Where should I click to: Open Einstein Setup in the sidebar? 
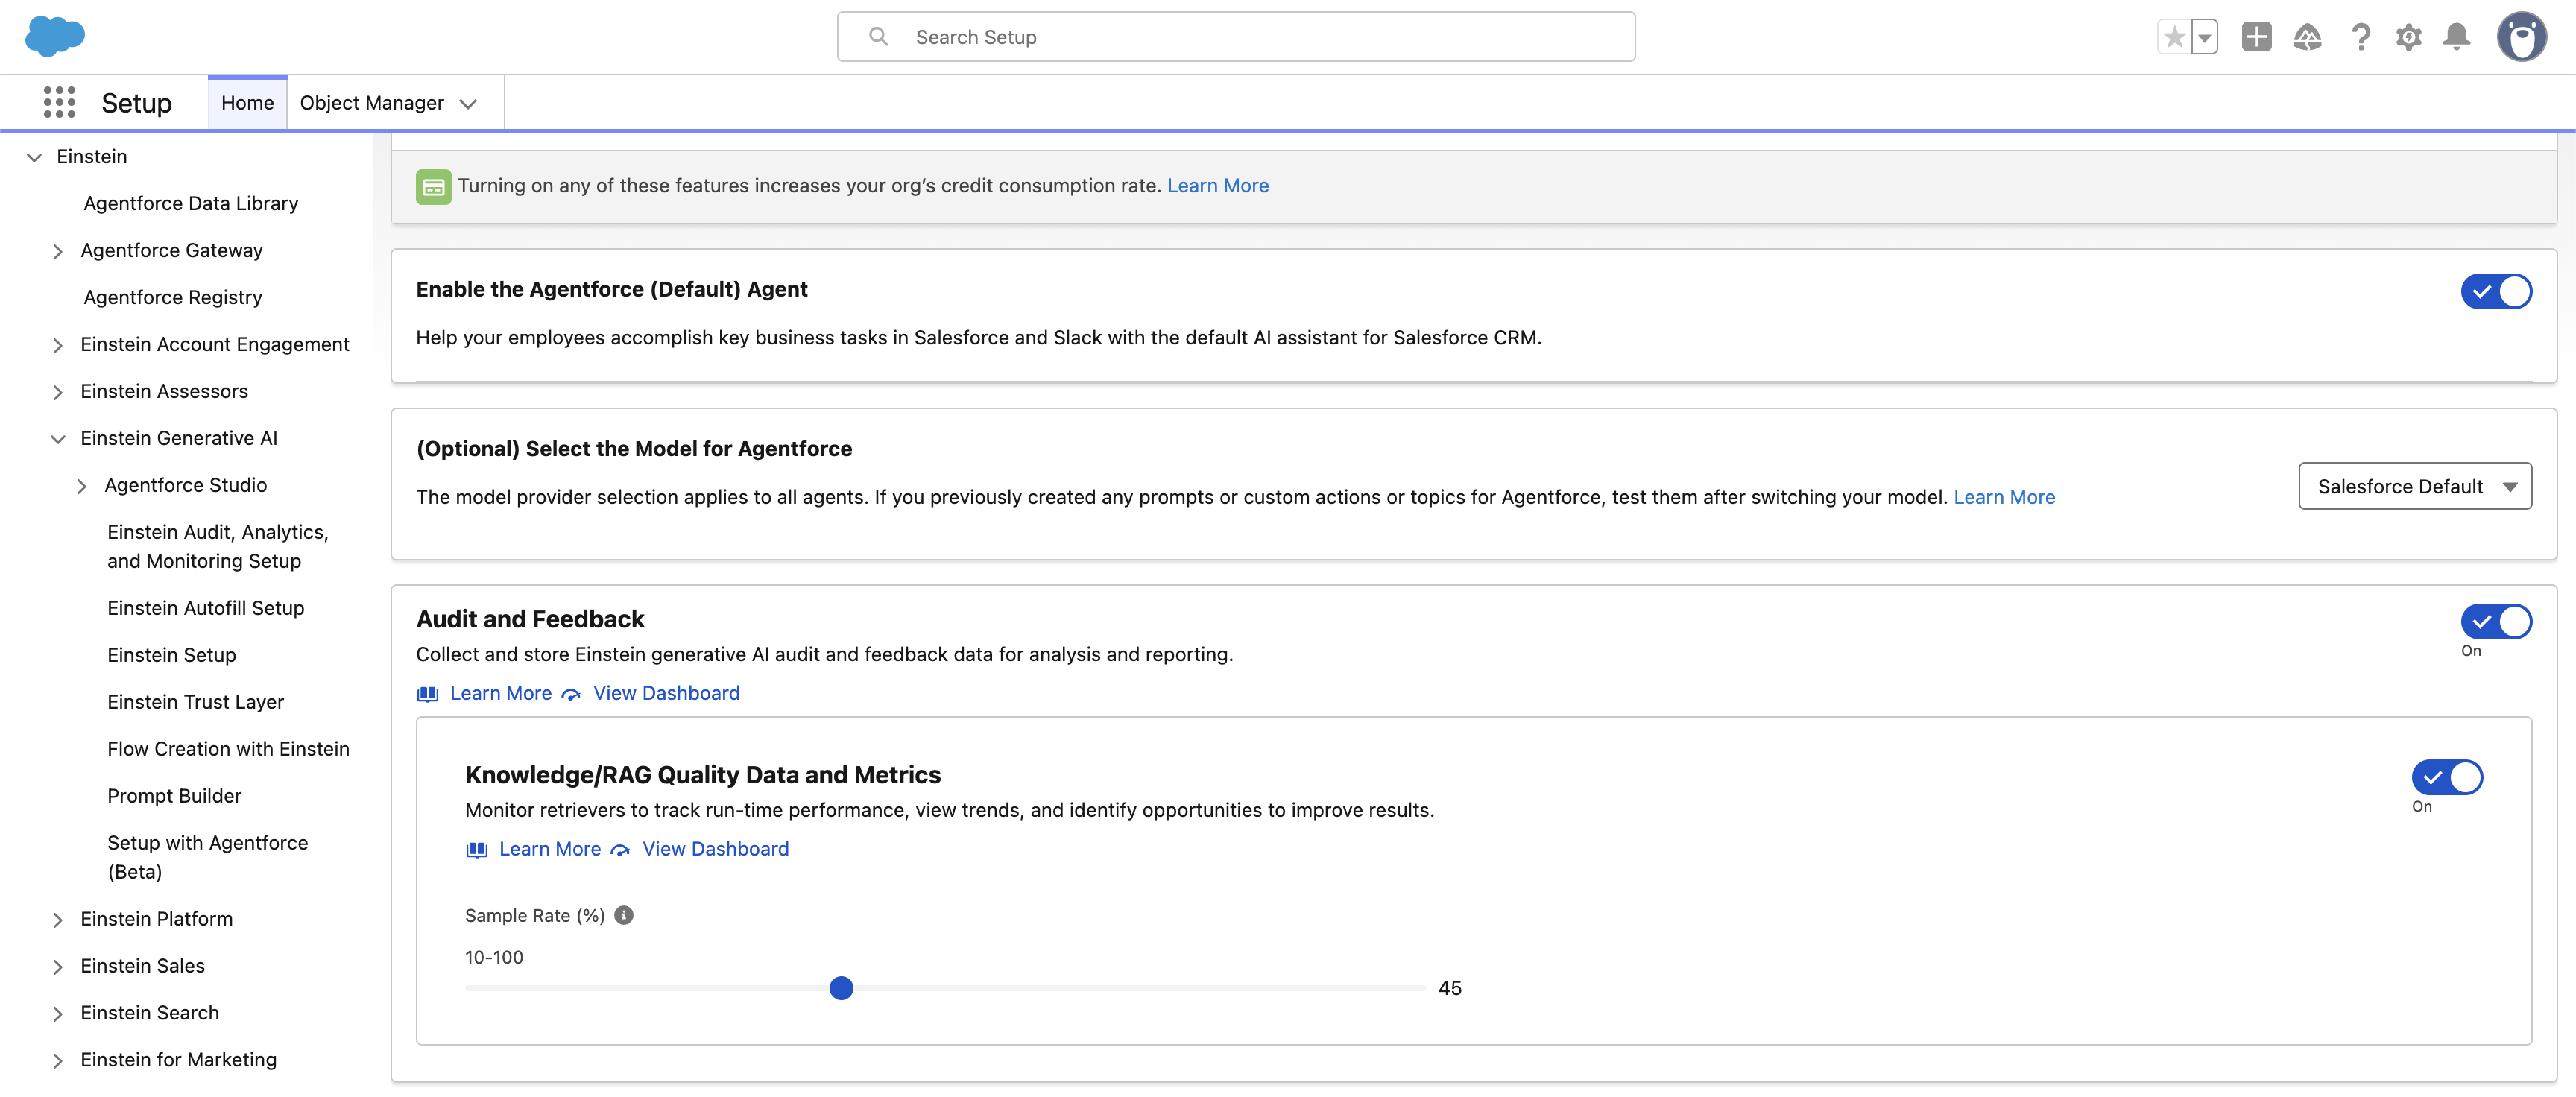click(x=172, y=655)
